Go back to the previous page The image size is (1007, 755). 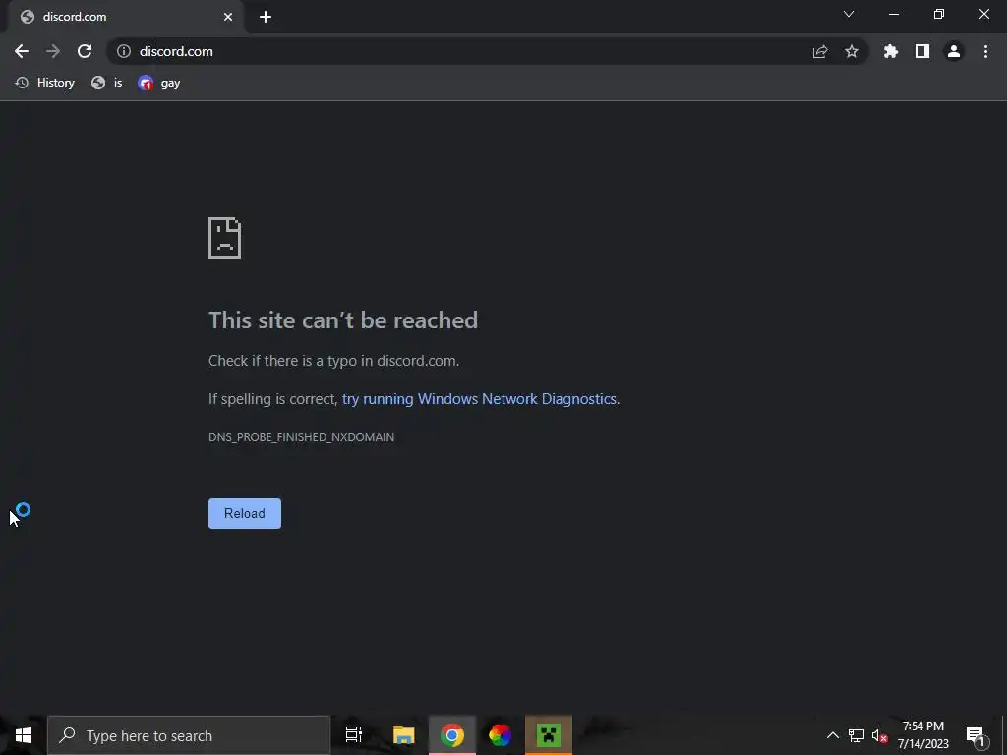22,51
